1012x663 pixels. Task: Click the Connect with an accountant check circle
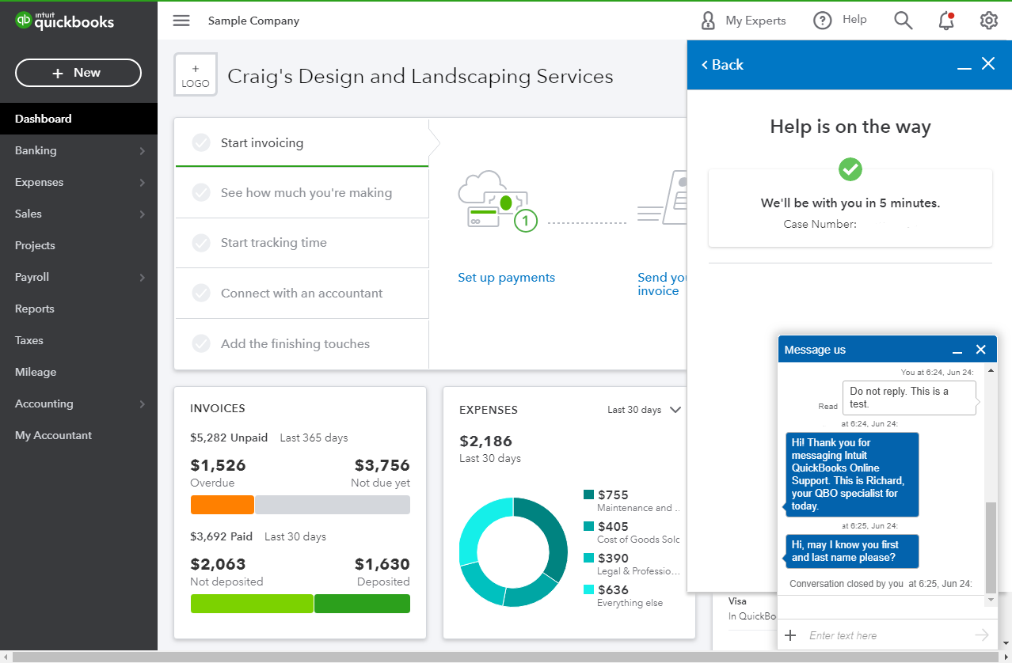coord(201,294)
